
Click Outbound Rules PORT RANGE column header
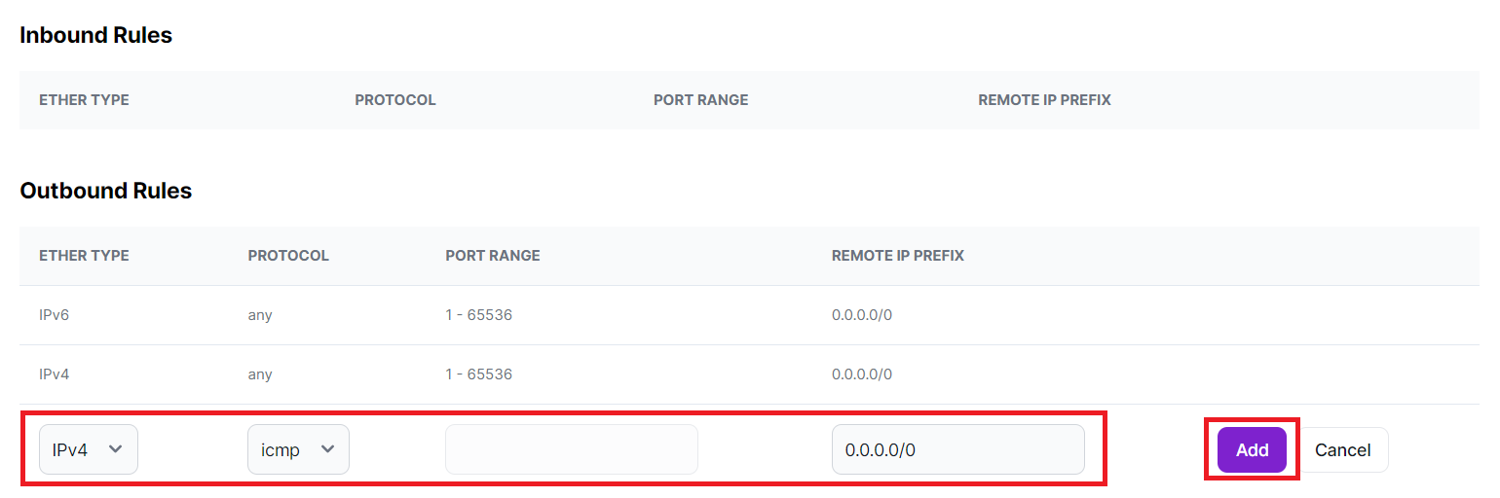click(493, 256)
